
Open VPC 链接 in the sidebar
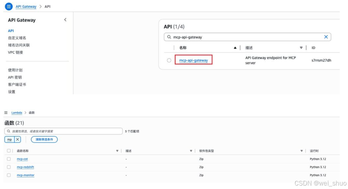tap(15, 53)
